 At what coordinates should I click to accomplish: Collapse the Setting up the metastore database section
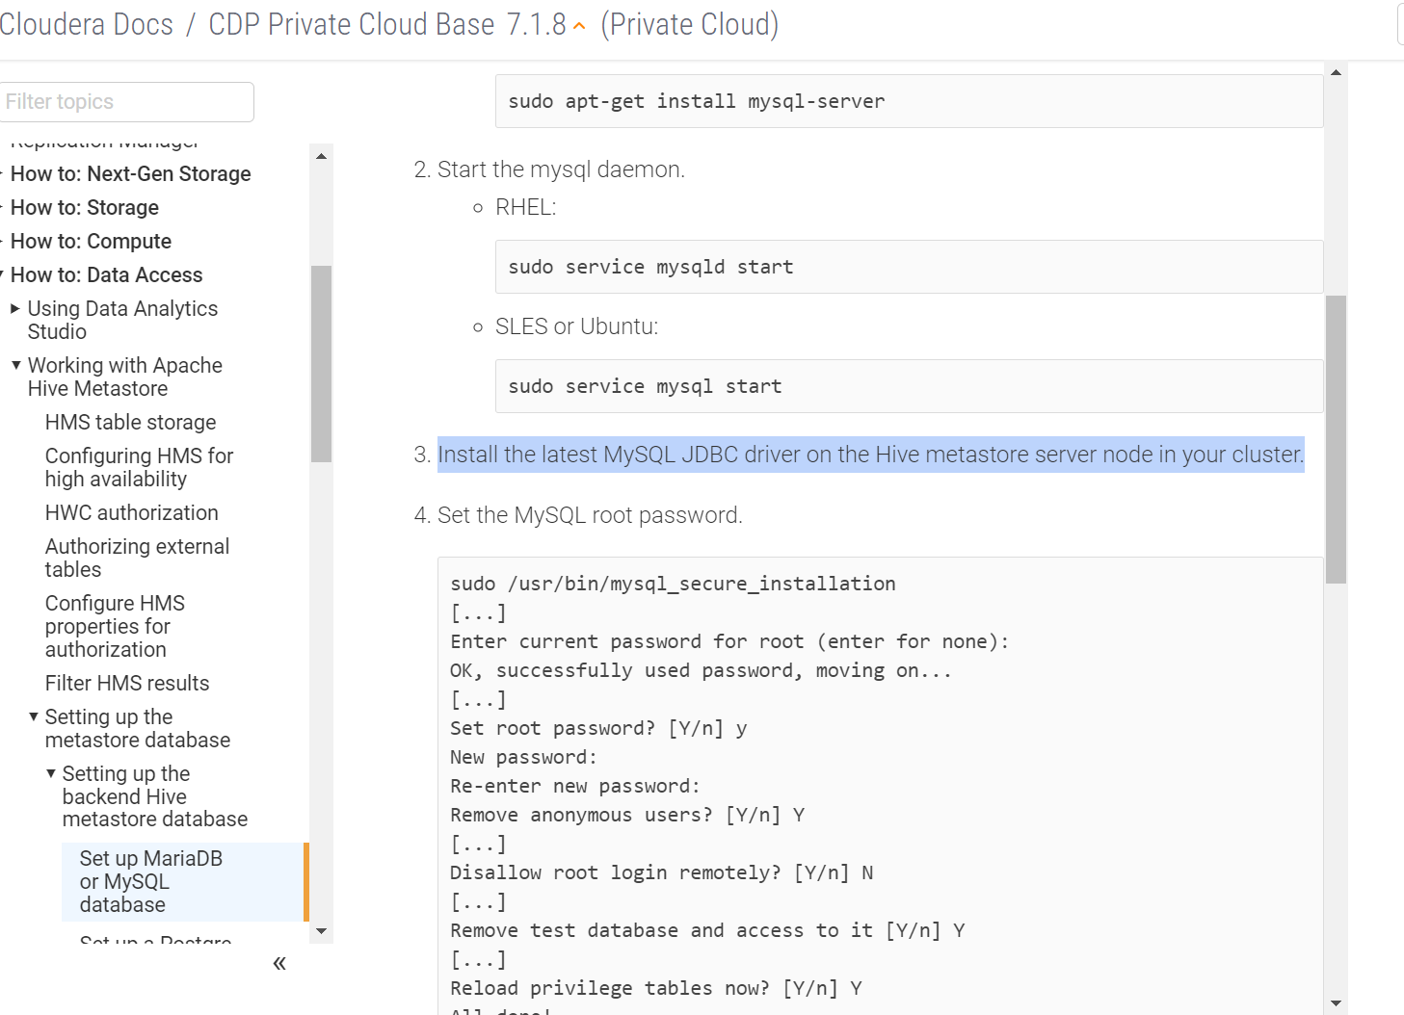[x=32, y=716]
